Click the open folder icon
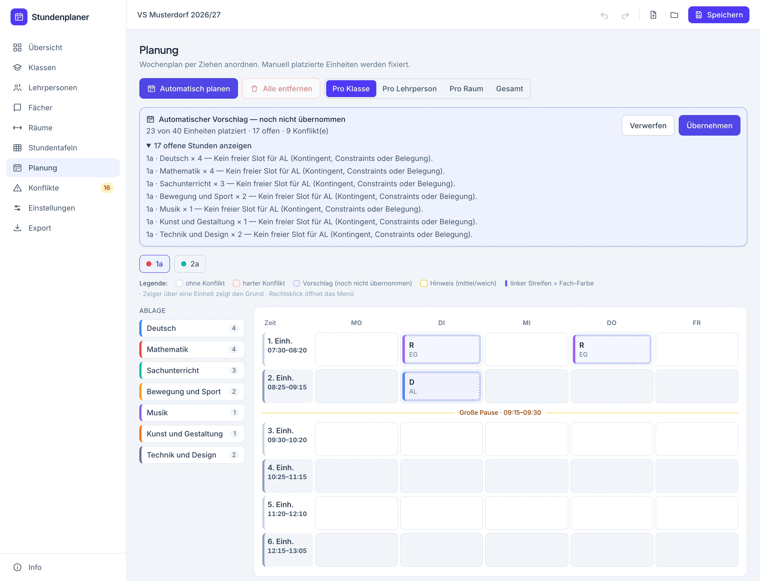 (674, 15)
